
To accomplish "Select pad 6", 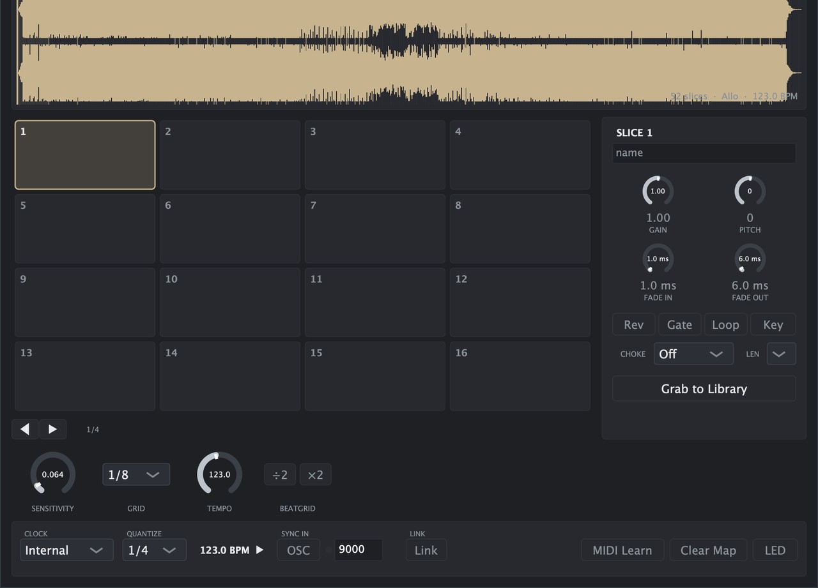I will coord(230,229).
